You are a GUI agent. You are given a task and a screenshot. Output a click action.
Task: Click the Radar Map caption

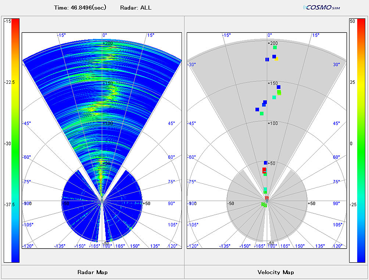coord(93,272)
